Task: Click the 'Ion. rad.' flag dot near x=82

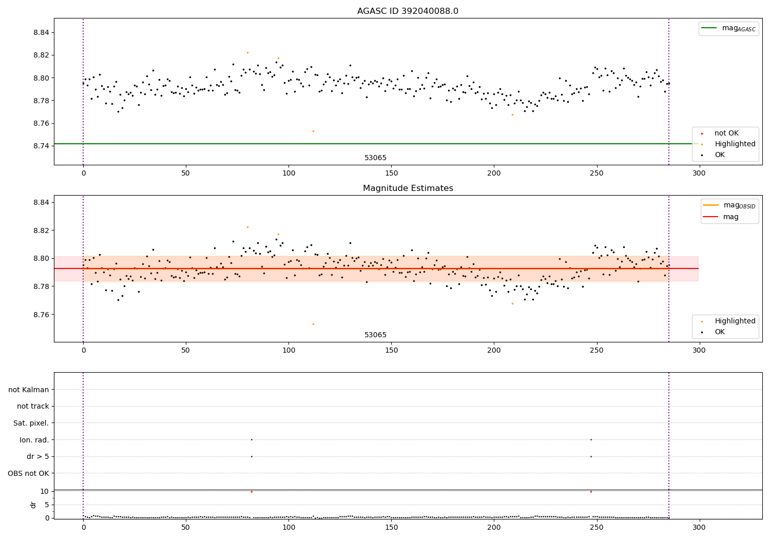Action: [x=252, y=439]
